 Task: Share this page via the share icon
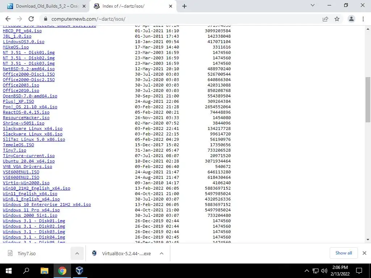tap(325, 19)
